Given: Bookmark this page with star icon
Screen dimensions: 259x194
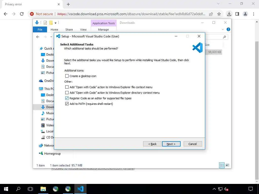Looking at the screenshot, I should point(219,14).
